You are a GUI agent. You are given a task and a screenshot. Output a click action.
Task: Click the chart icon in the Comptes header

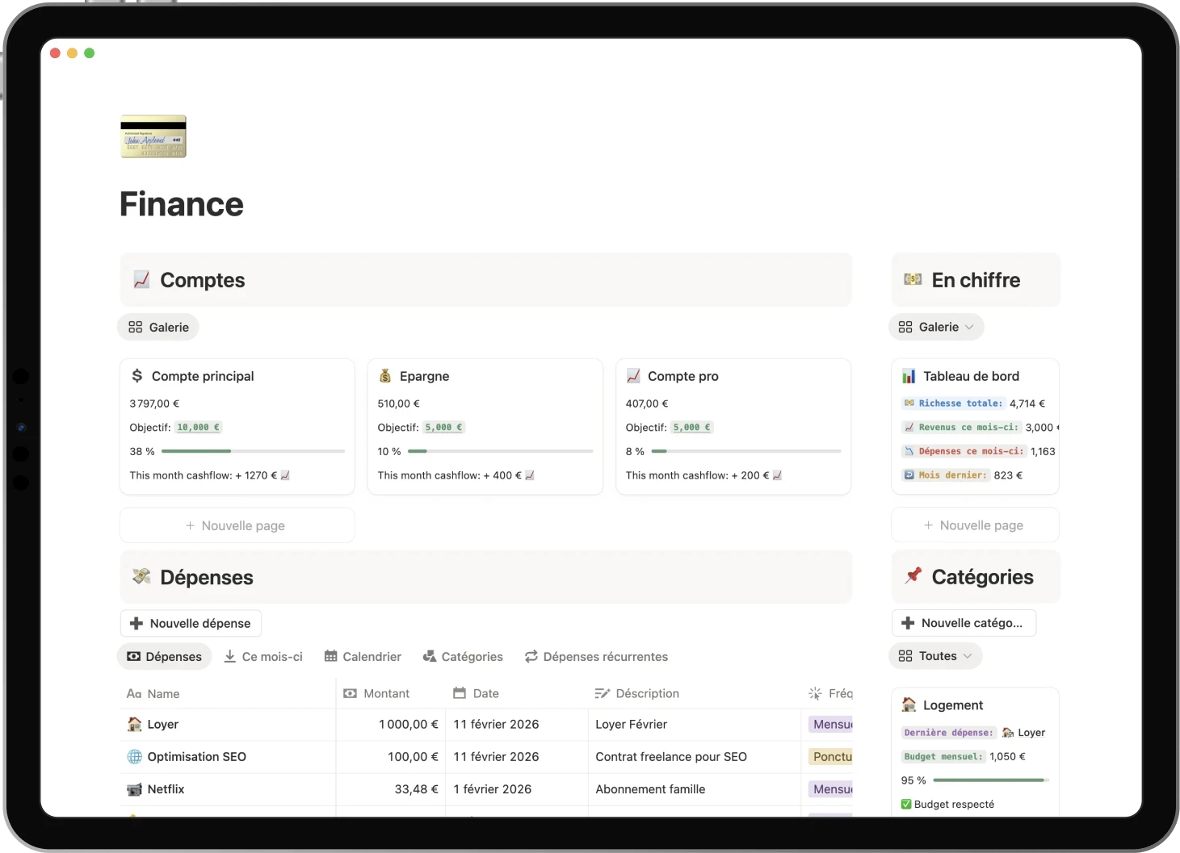point(142,279)
